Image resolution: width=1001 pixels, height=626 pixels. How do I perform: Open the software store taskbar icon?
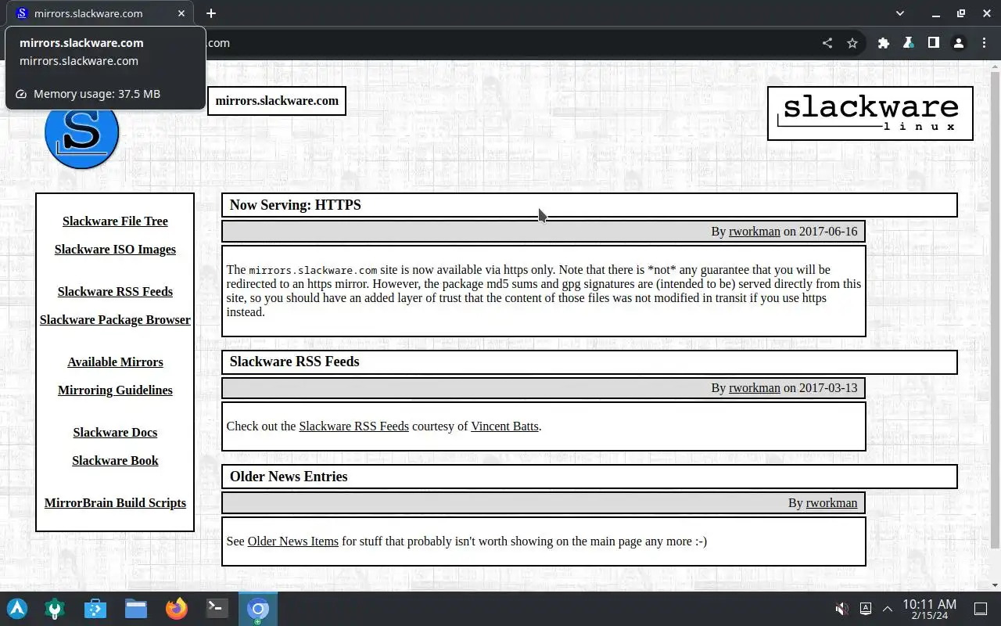[x=95, y=609]
